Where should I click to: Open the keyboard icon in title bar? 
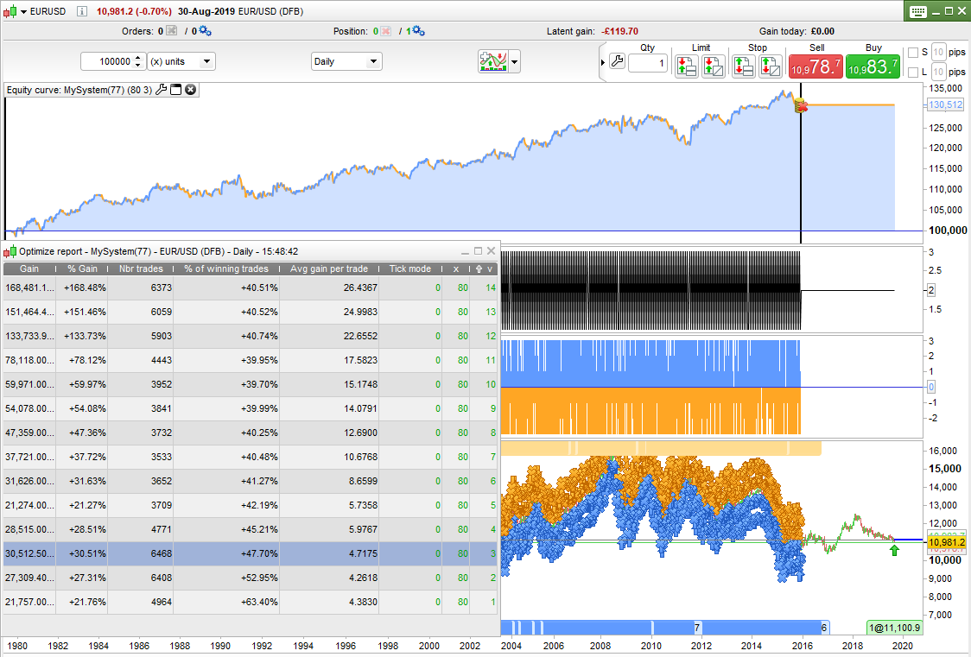click(x=918, y=11)
